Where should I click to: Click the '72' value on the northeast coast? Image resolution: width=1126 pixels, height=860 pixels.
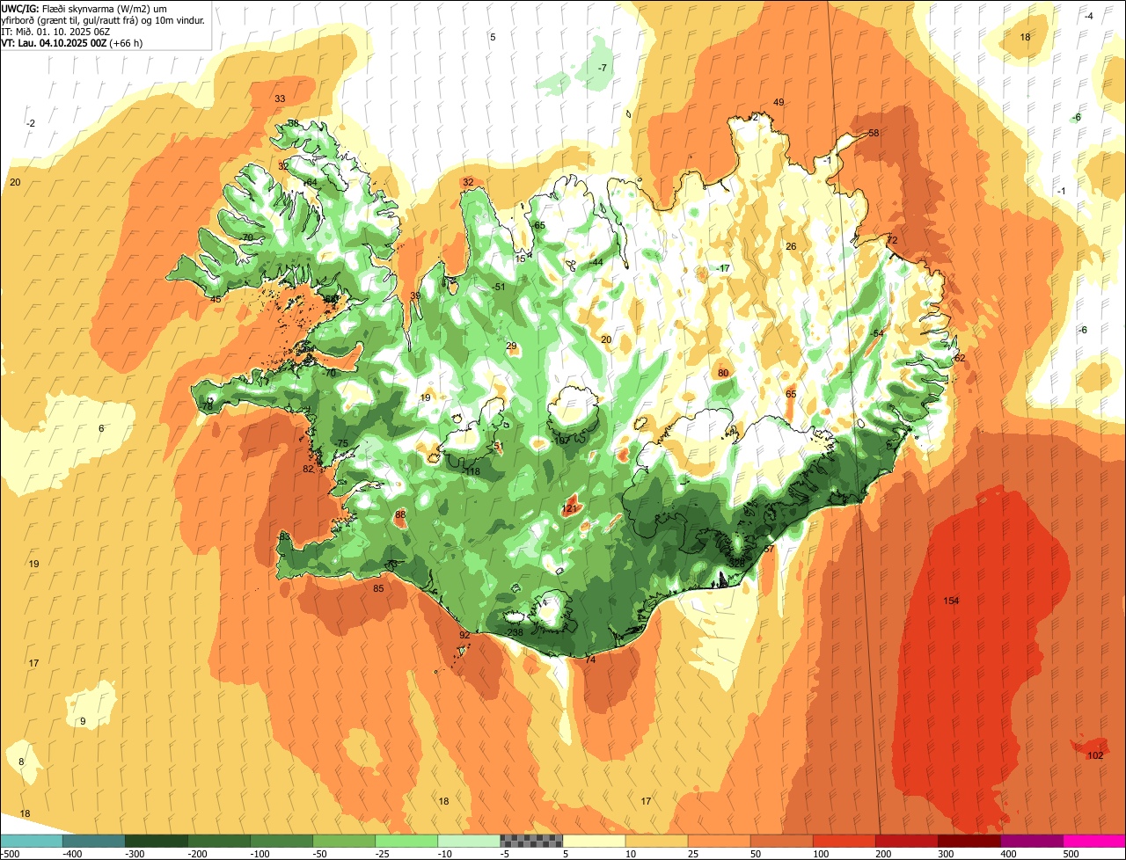point(892,240)
